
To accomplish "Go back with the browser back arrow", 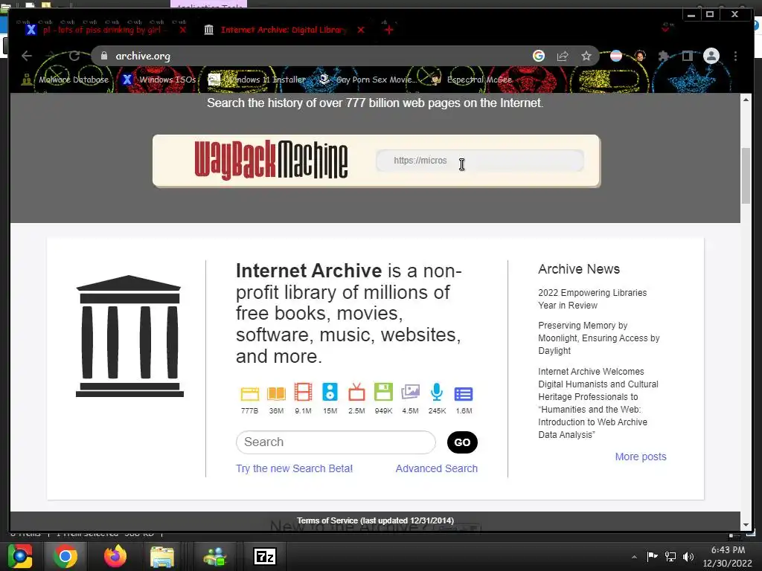I will [x=27, y=56].
